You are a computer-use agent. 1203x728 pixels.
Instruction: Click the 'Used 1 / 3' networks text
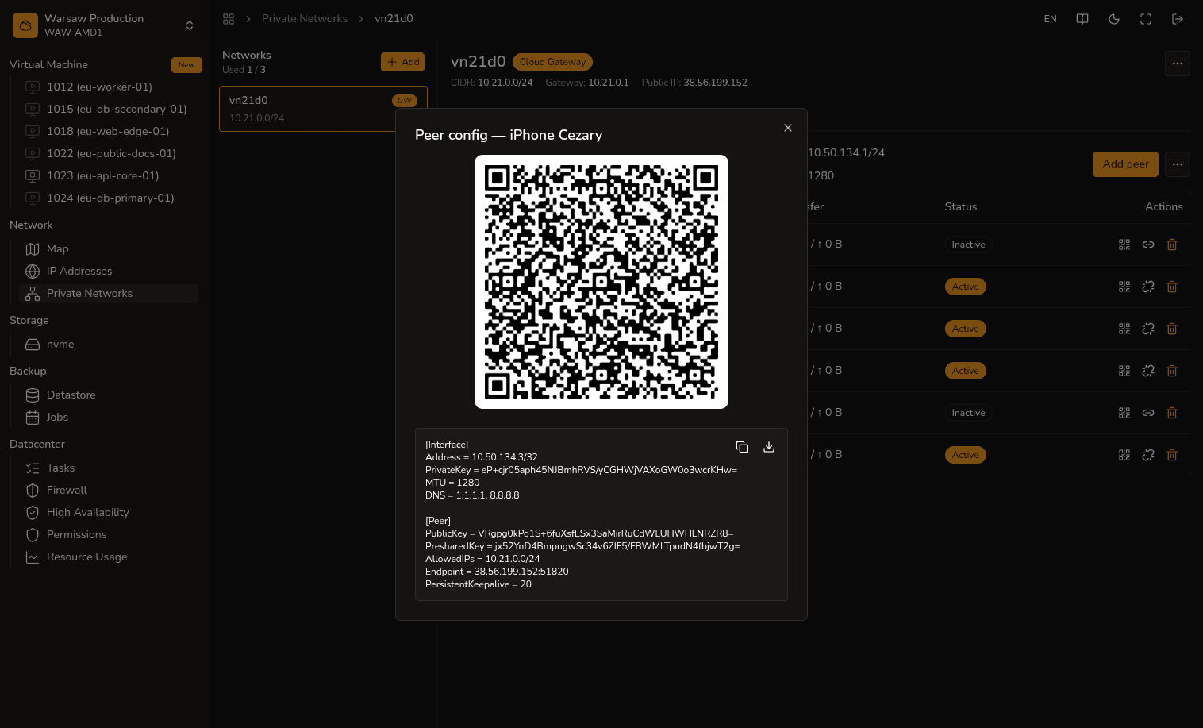pyautogui.click(x=244, y=70)
